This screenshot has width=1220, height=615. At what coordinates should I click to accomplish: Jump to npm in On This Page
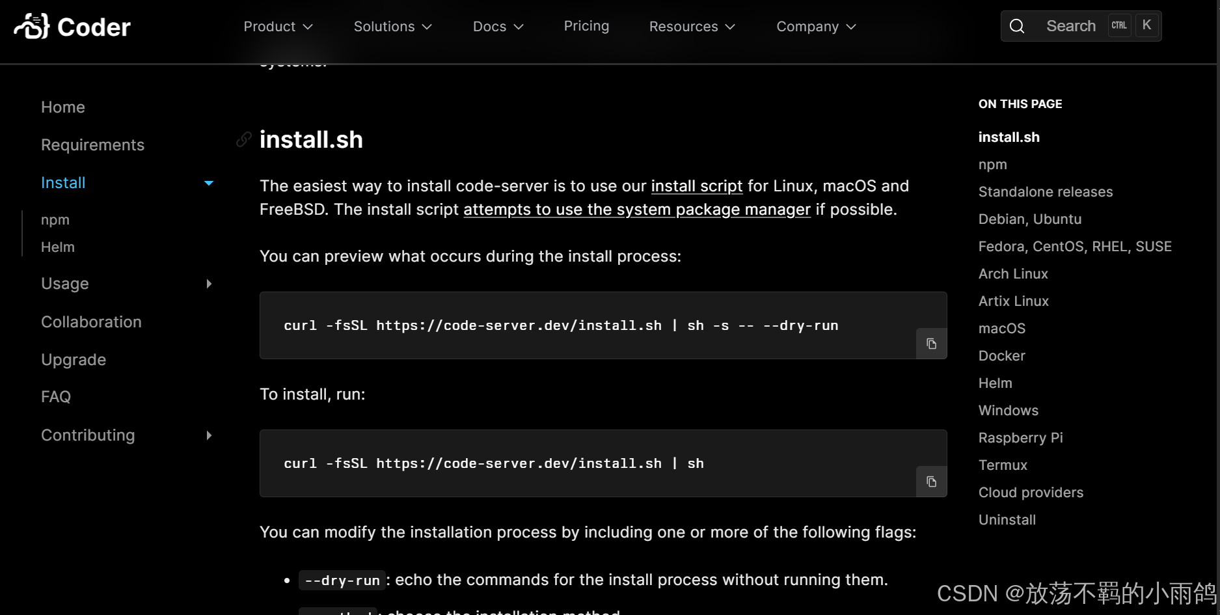coord(993,165)
